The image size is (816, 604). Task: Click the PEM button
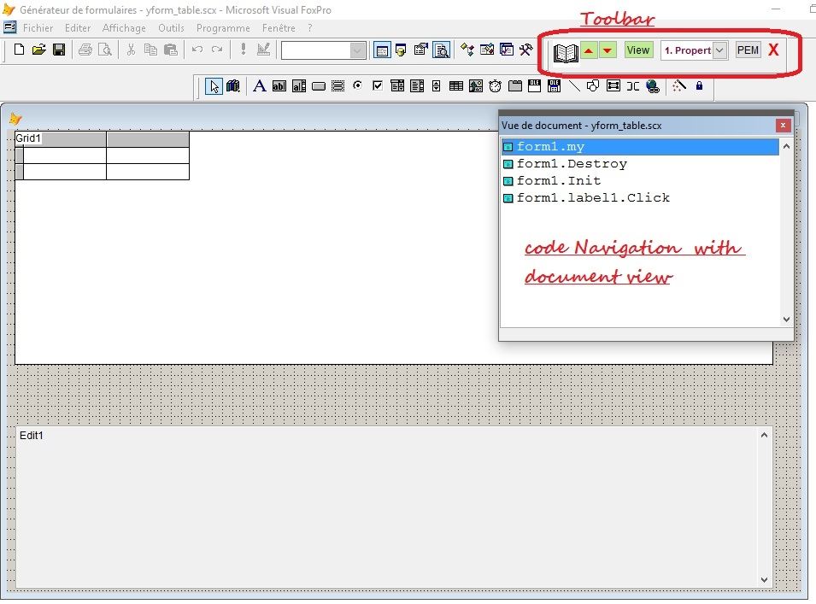(748, 50)
